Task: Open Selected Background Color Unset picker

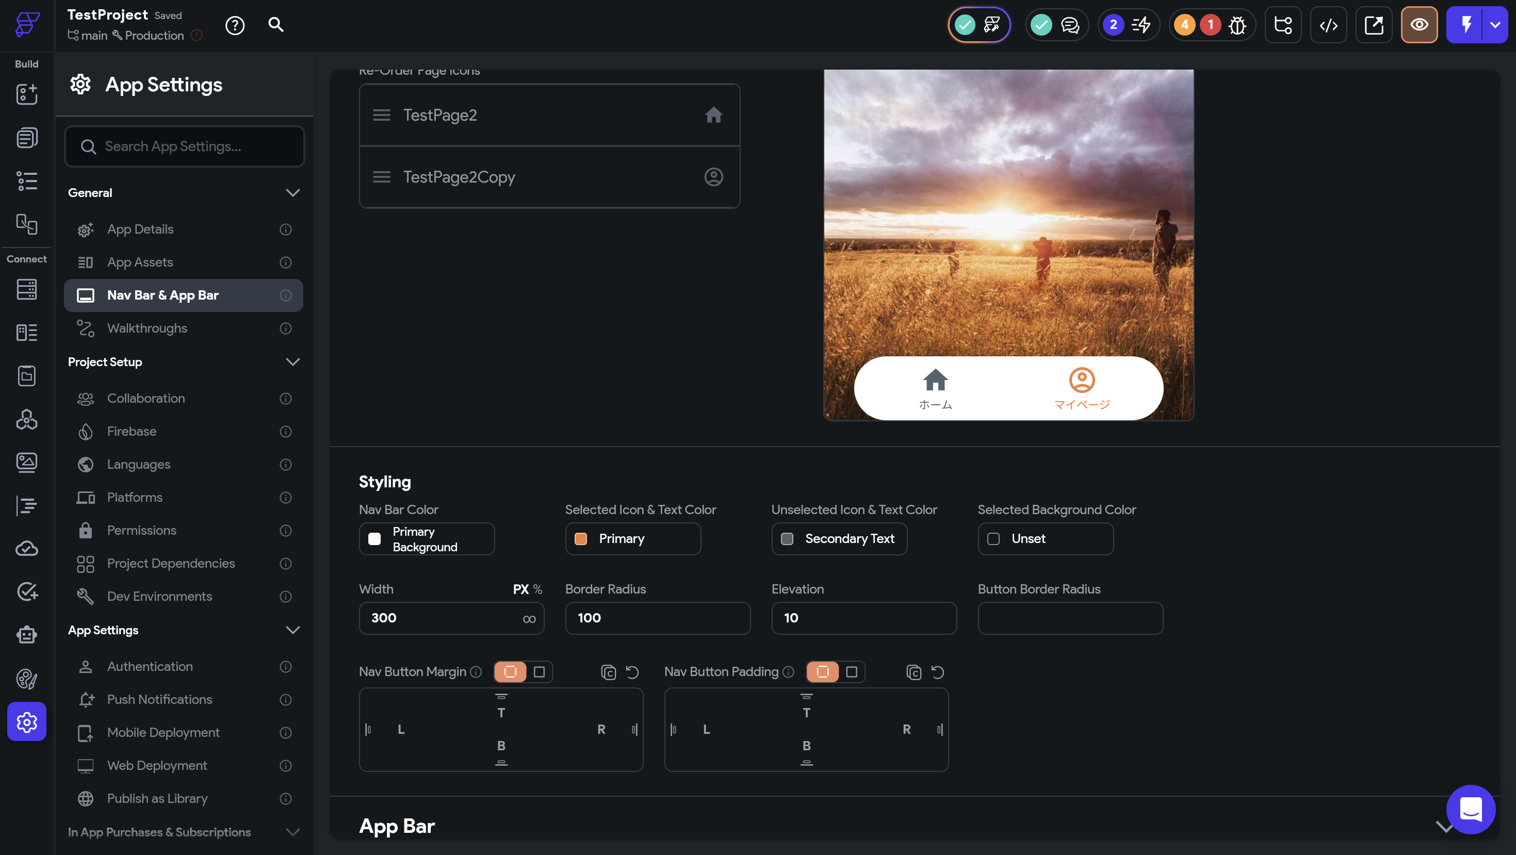Action: click(x=1045, y=538)
